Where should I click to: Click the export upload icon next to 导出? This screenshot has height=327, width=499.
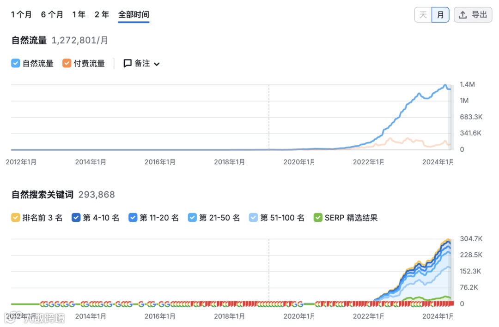pyautogui.click(x=463, y=14)
